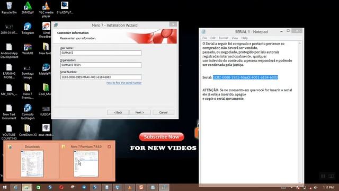
Task: Click the video pause overlay button
Action: click(323, 176)
